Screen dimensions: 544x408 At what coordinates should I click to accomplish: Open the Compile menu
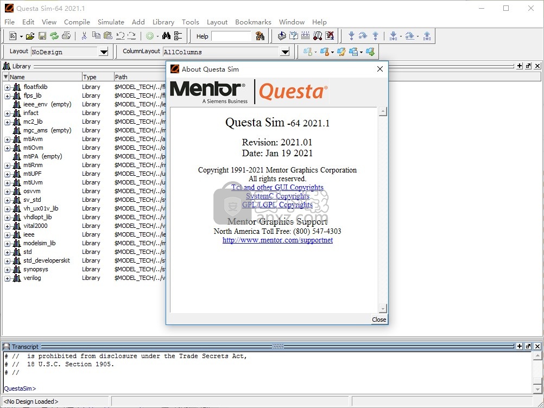click(77, 22)
